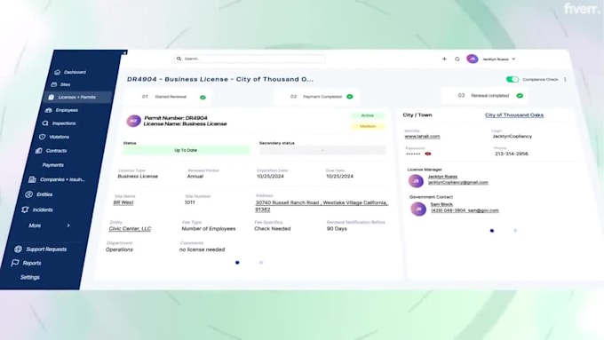Click the Renewal completed green check
Image resolution: width=604 pixels, height=340 pixels.
tap(520, 96)
